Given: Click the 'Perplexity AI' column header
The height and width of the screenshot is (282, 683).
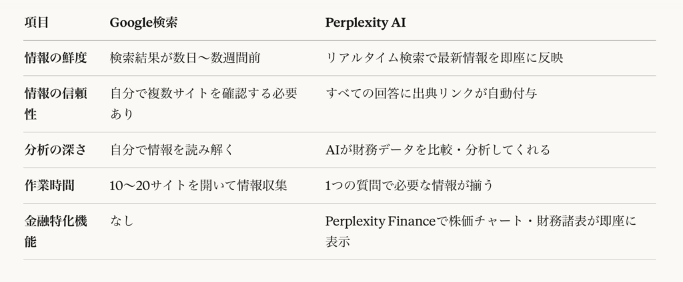Looking at the screenshot, I should pos(366,22).
